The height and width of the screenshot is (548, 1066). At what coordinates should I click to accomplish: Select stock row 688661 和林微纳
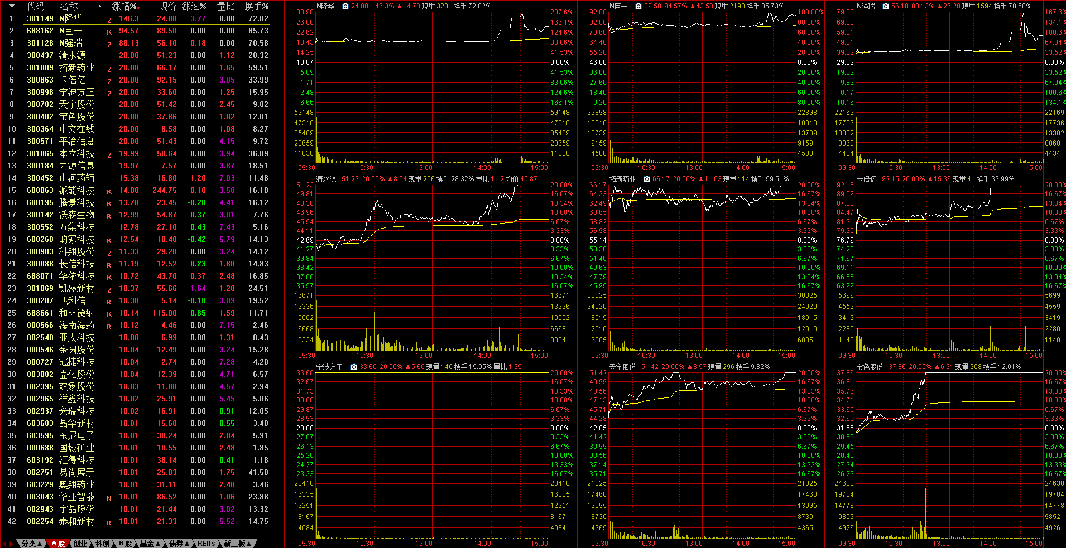pyautogui.click(x=137, y=313)
